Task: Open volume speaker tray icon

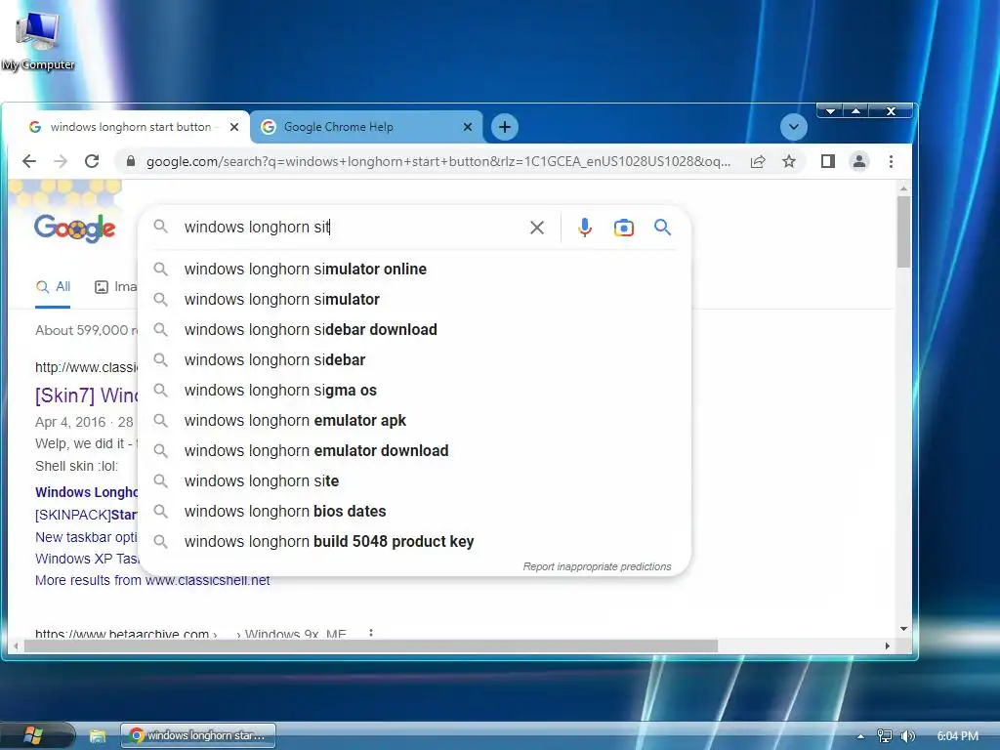Action: [907, 736]
